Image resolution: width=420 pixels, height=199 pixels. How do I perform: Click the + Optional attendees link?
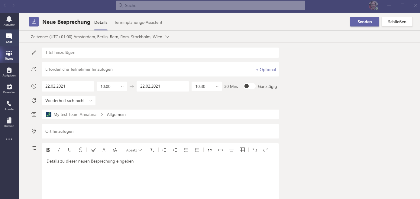click(266, 70)
